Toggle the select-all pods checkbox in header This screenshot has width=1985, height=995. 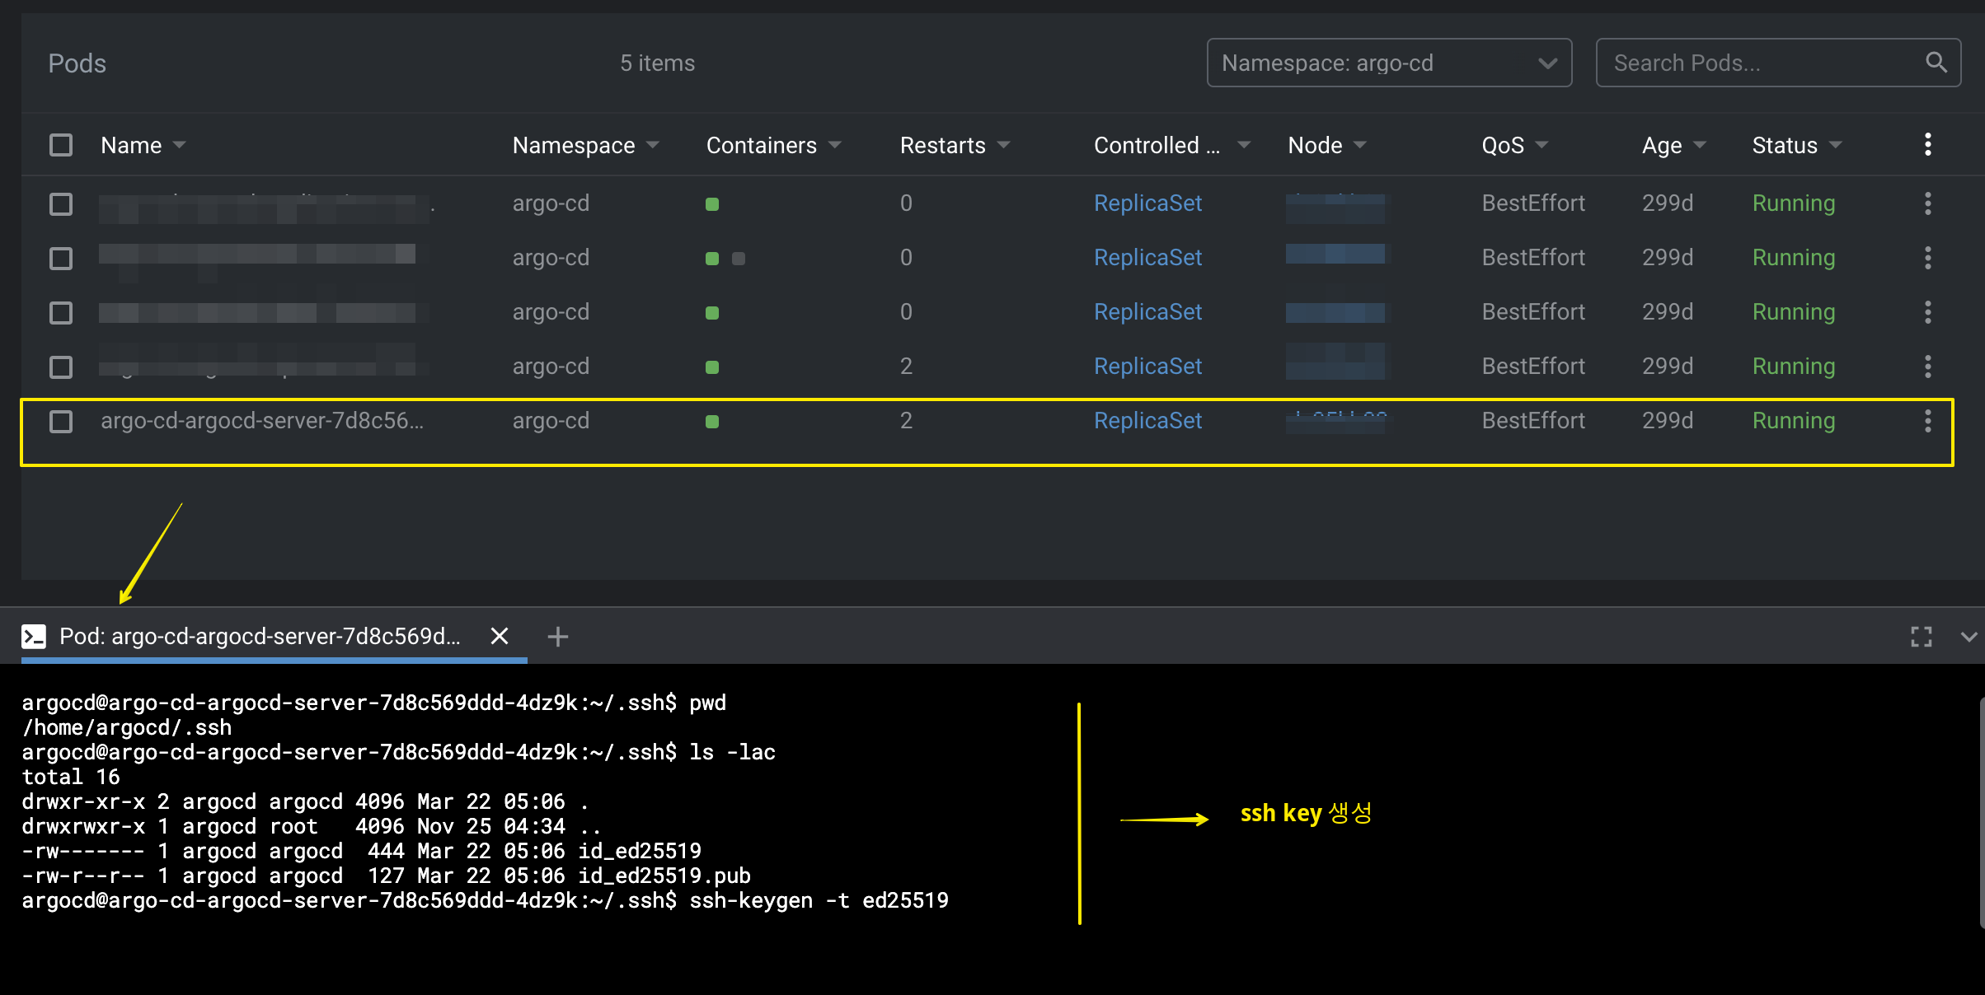click(x=61, y=145)
